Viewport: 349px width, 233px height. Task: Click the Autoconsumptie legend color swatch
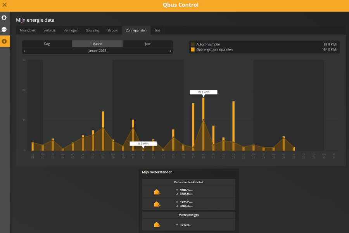tap(193, 44)
